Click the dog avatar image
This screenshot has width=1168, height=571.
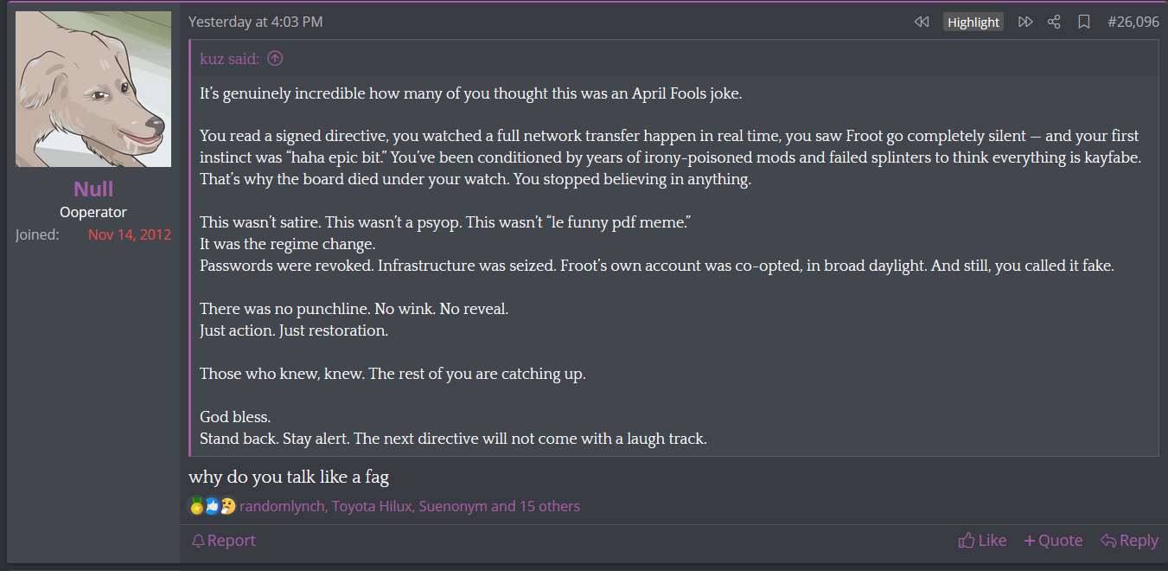(93, 89)
